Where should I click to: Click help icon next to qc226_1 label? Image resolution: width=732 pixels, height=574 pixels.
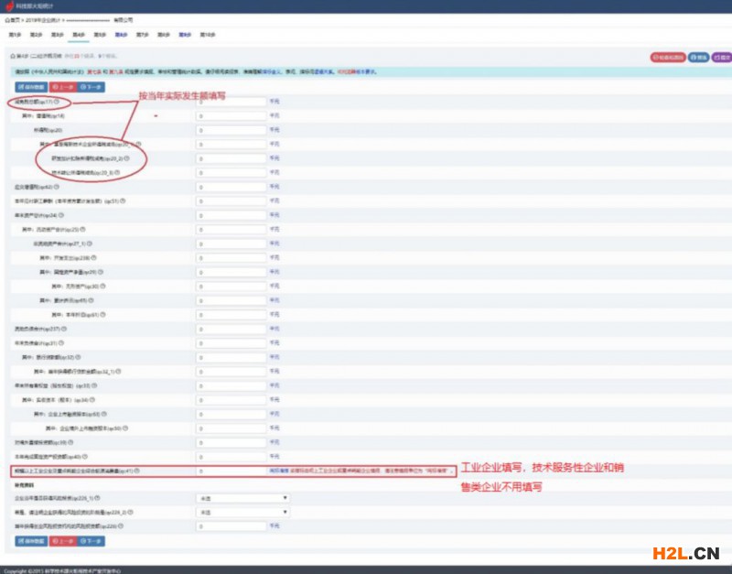[99, 498]
